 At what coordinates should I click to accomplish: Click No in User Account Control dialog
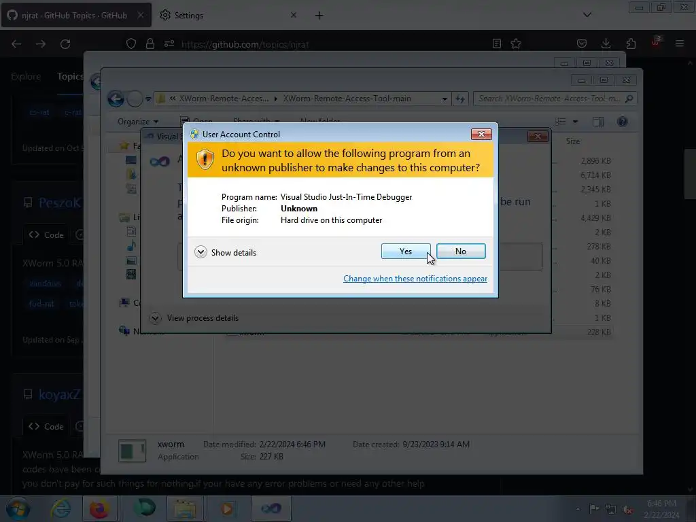click(x=461, y=251)
